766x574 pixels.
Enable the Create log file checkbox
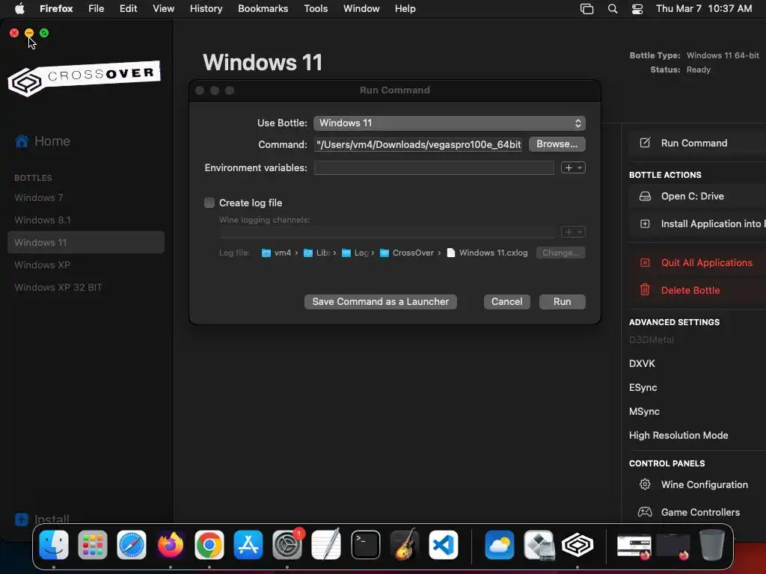tap(209, 203)
